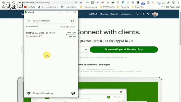Click the browser address bar URL
181x102 pixels.
pyautogui.click(x=36, y=3)
